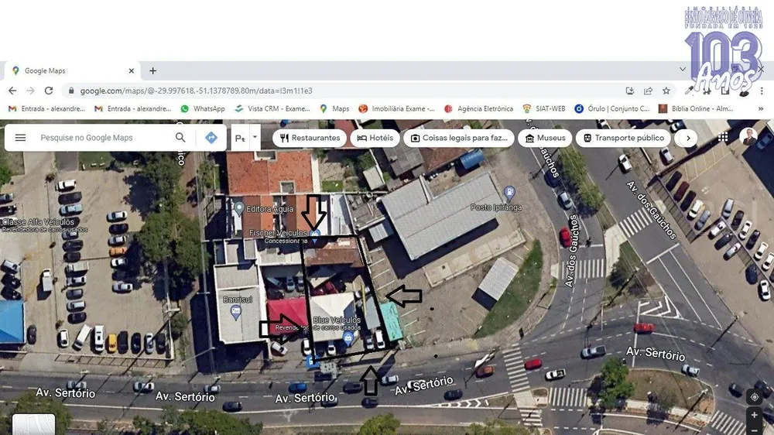Zoom in the map with plus button
The width and height of the screenshot is (774, 435).
click(754, 415)
